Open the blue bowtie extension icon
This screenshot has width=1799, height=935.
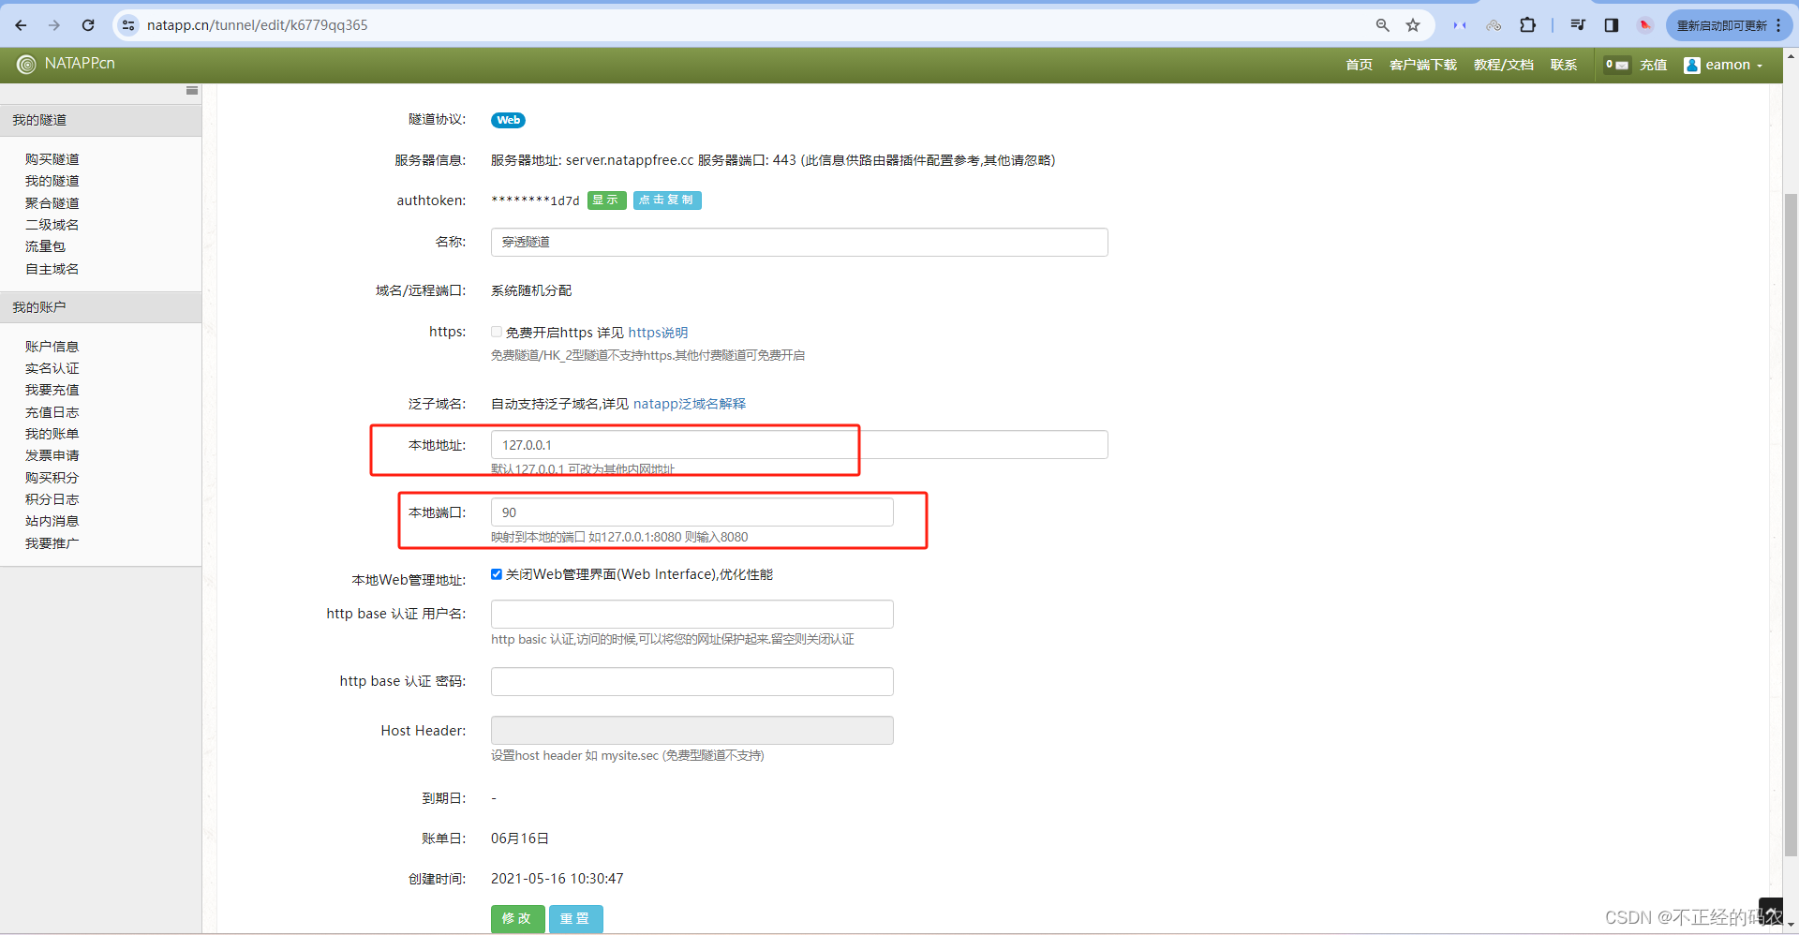[x=1460, y=25]
